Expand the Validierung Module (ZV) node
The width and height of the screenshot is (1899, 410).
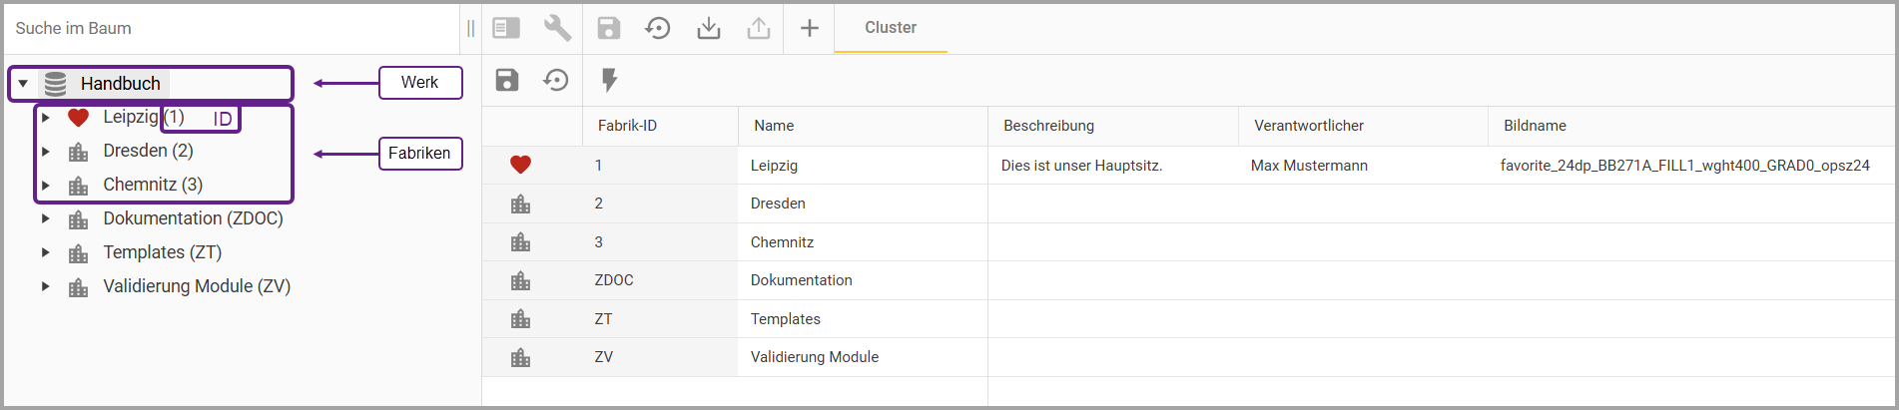[x=46, y=286]
